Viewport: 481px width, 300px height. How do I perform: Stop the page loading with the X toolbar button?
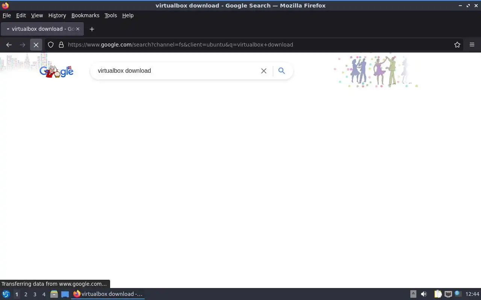point(36,45)
